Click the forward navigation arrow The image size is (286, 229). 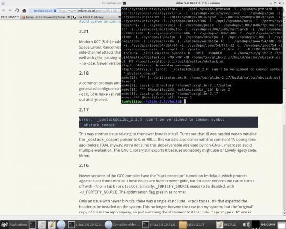coord(10,10)
